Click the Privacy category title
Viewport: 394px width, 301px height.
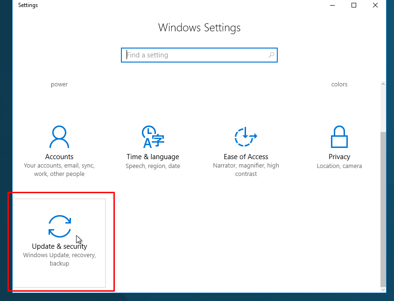pos(339,157)
